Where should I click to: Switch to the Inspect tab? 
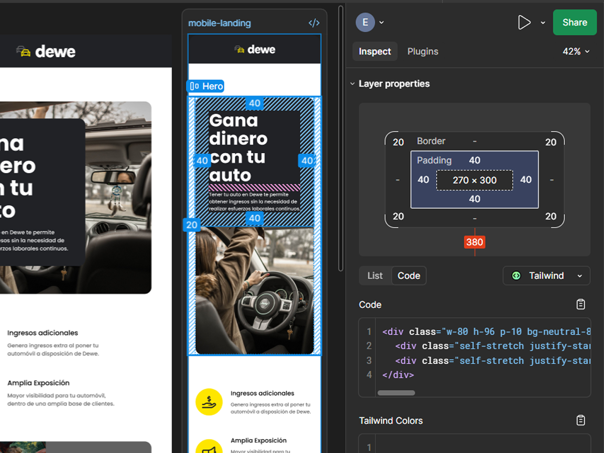374,51
